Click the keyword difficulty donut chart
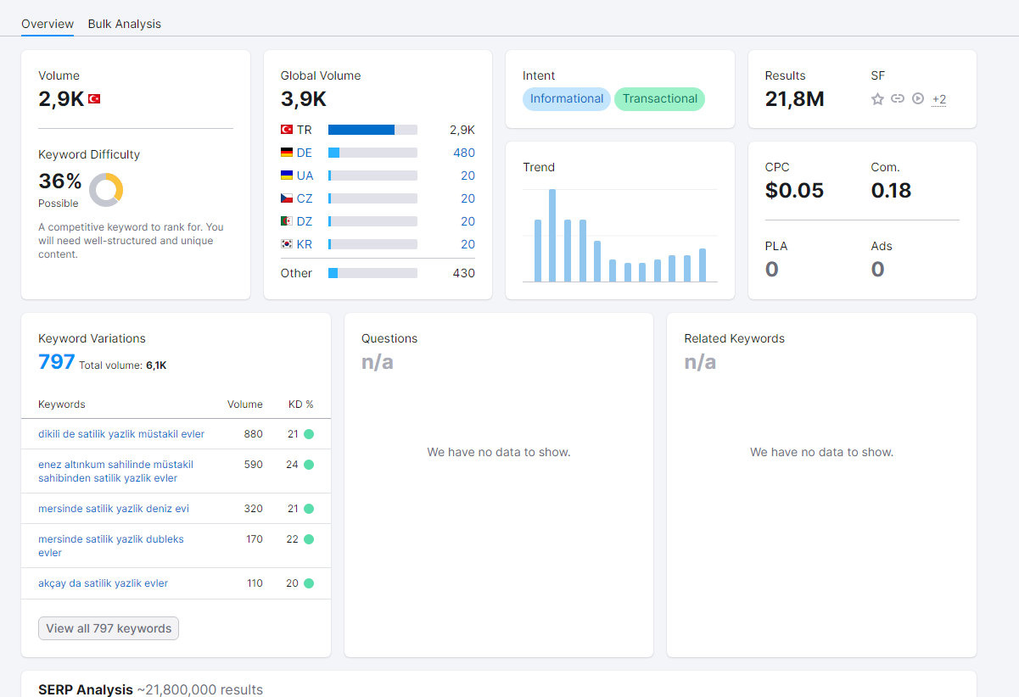Viewport: 1019px width, 697px height. point(106,190)
